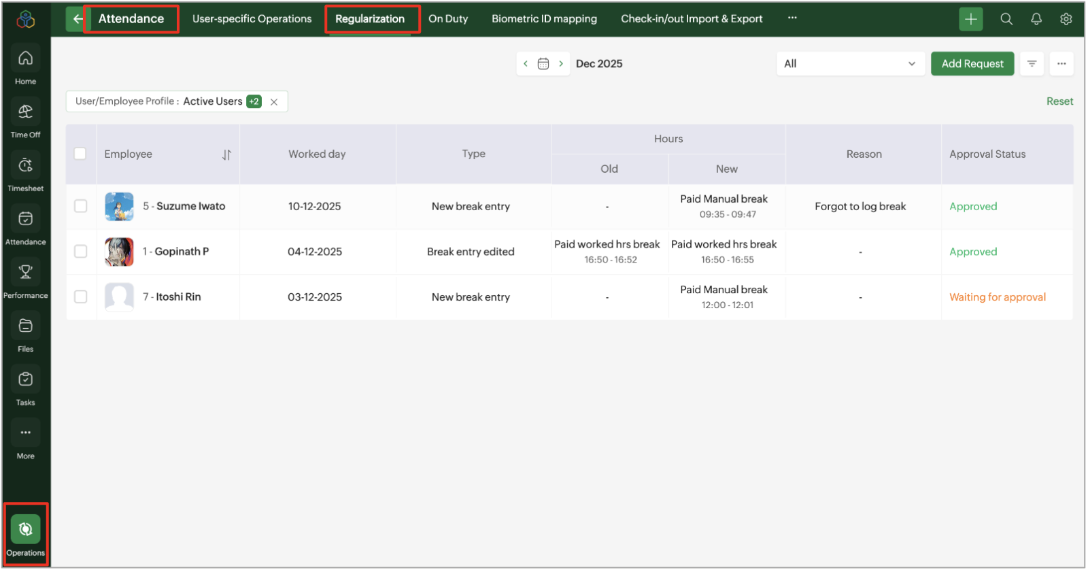Click the Operations icon at bottom left
The height and width of the screenshot is (570, 1088).
pos(25,530)
